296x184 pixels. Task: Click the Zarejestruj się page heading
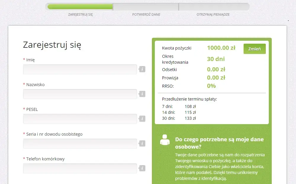(x=52, y=45)
